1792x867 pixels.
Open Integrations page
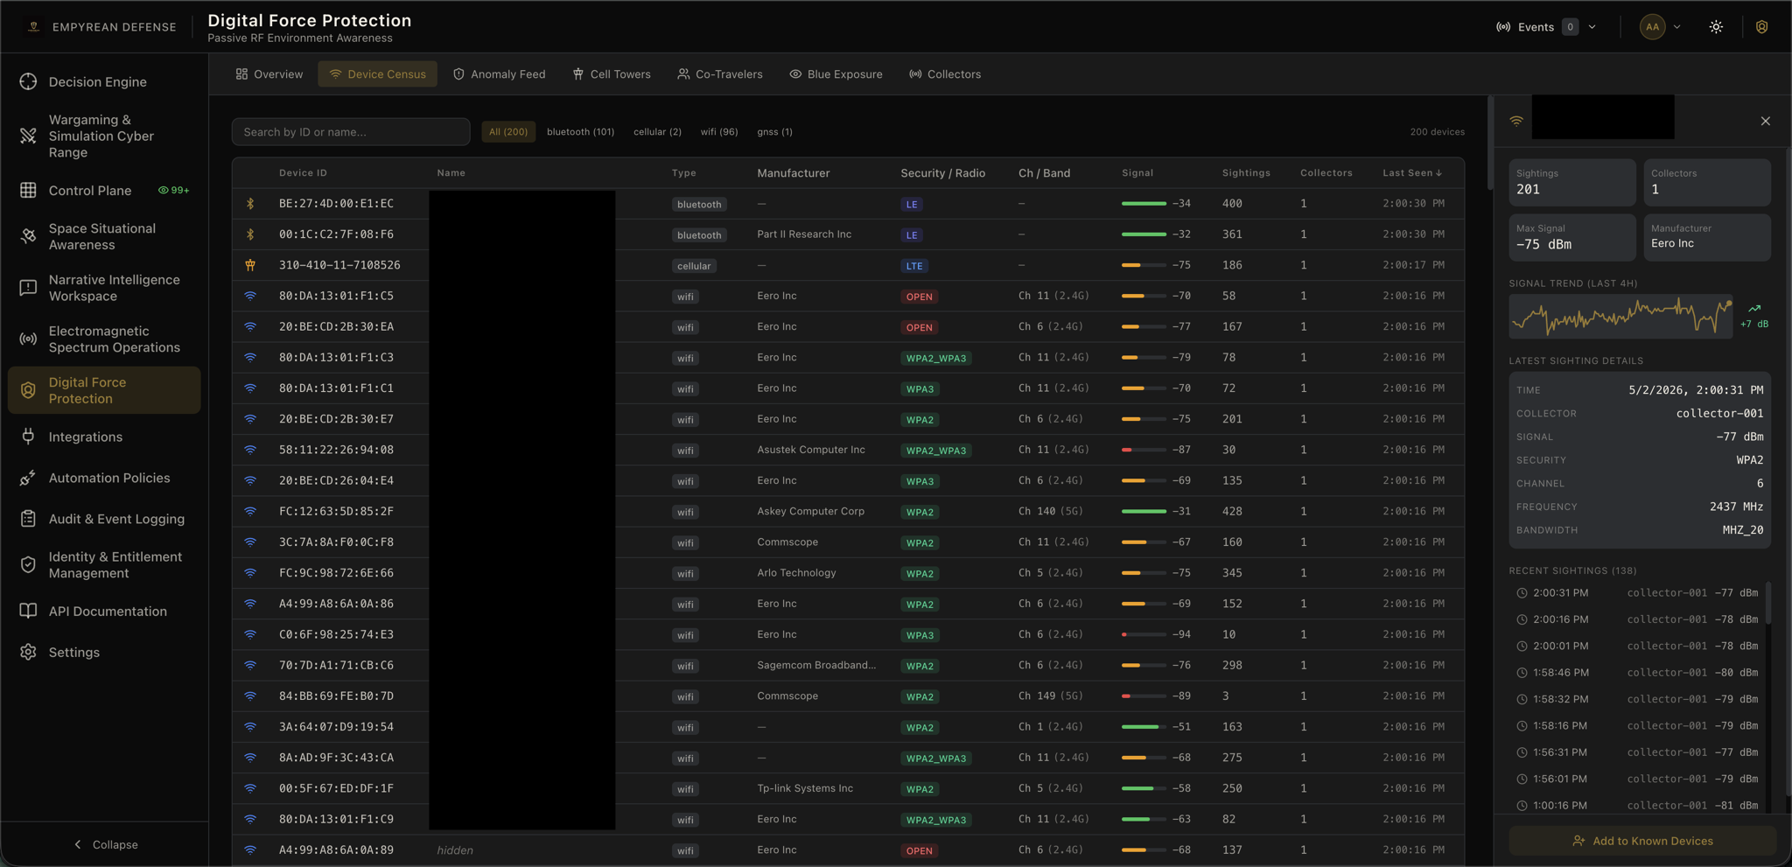click(104, 437)
